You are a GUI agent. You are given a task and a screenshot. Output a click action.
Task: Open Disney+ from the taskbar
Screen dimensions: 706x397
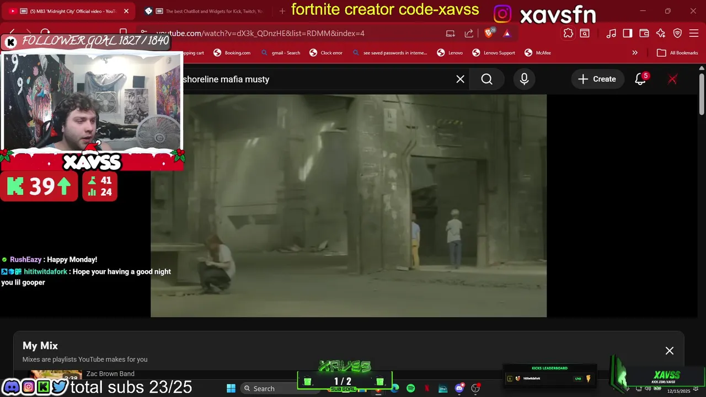[443, 388]
